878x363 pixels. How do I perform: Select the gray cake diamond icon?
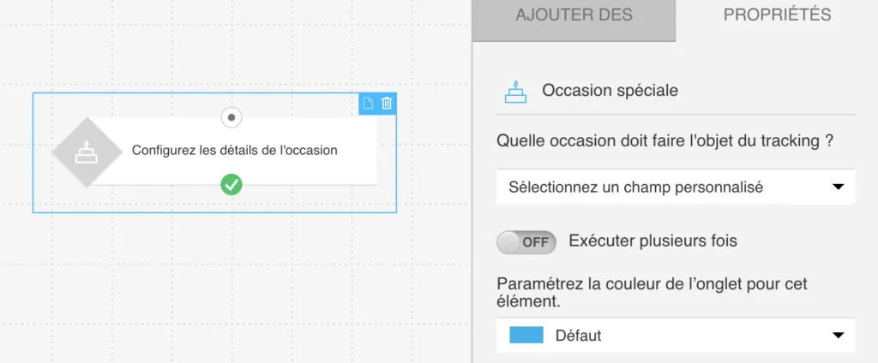pos(87,152)
